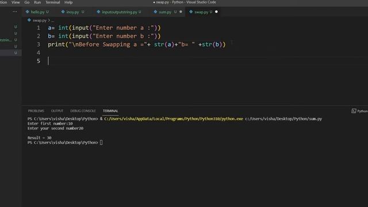Switch to the inoy.py editor tab

click(72, 11)
